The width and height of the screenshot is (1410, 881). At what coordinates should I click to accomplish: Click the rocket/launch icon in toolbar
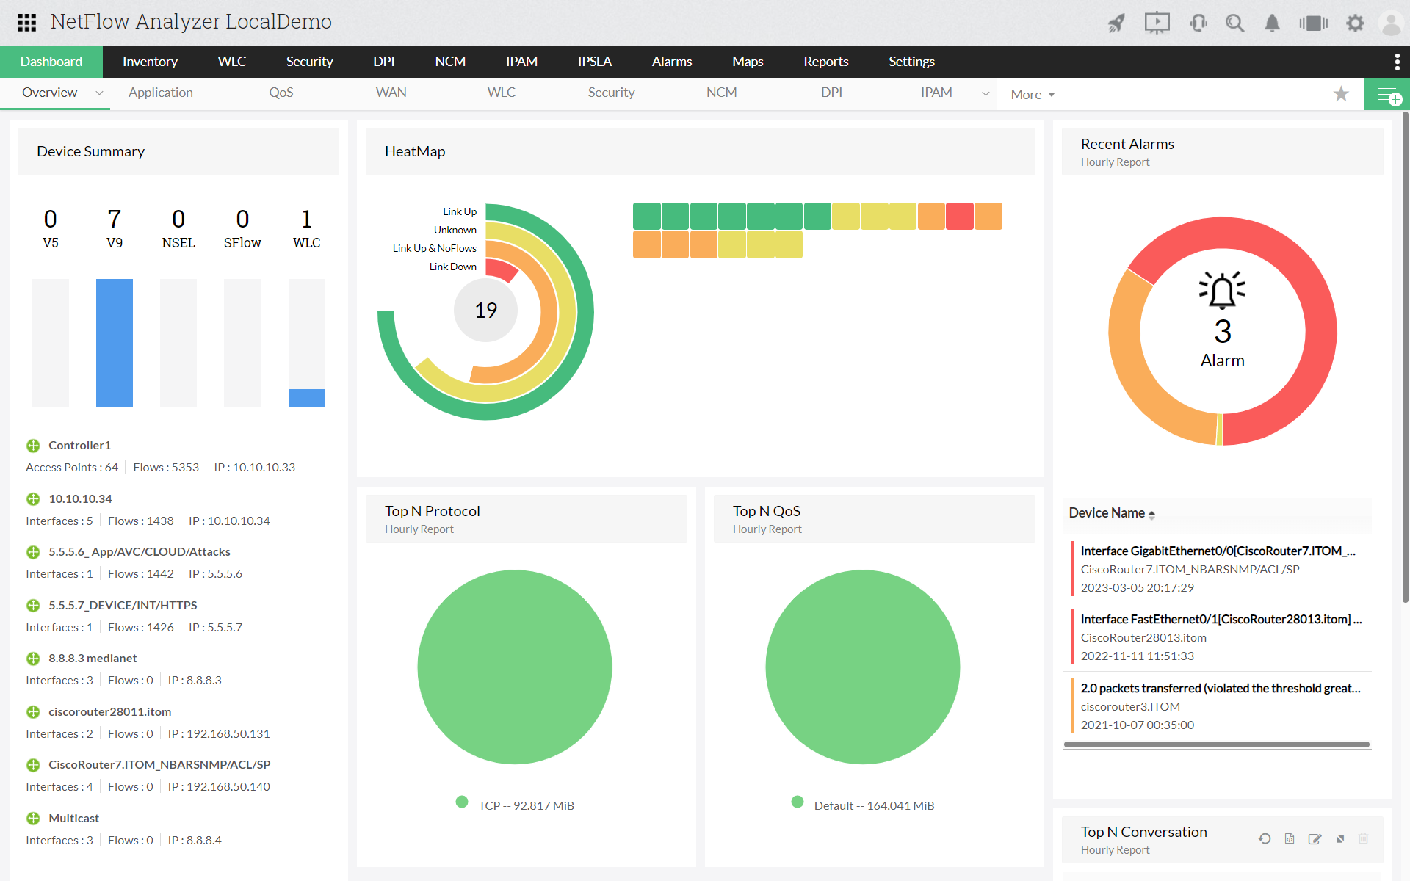pyautogui.click(x=1116, y=22)
